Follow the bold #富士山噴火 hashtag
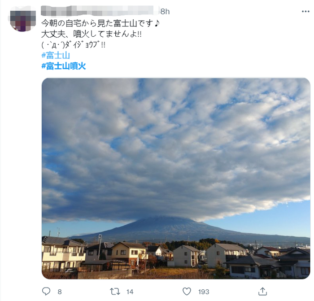Screen dimensions: 314x301 [x=64, y=66]
